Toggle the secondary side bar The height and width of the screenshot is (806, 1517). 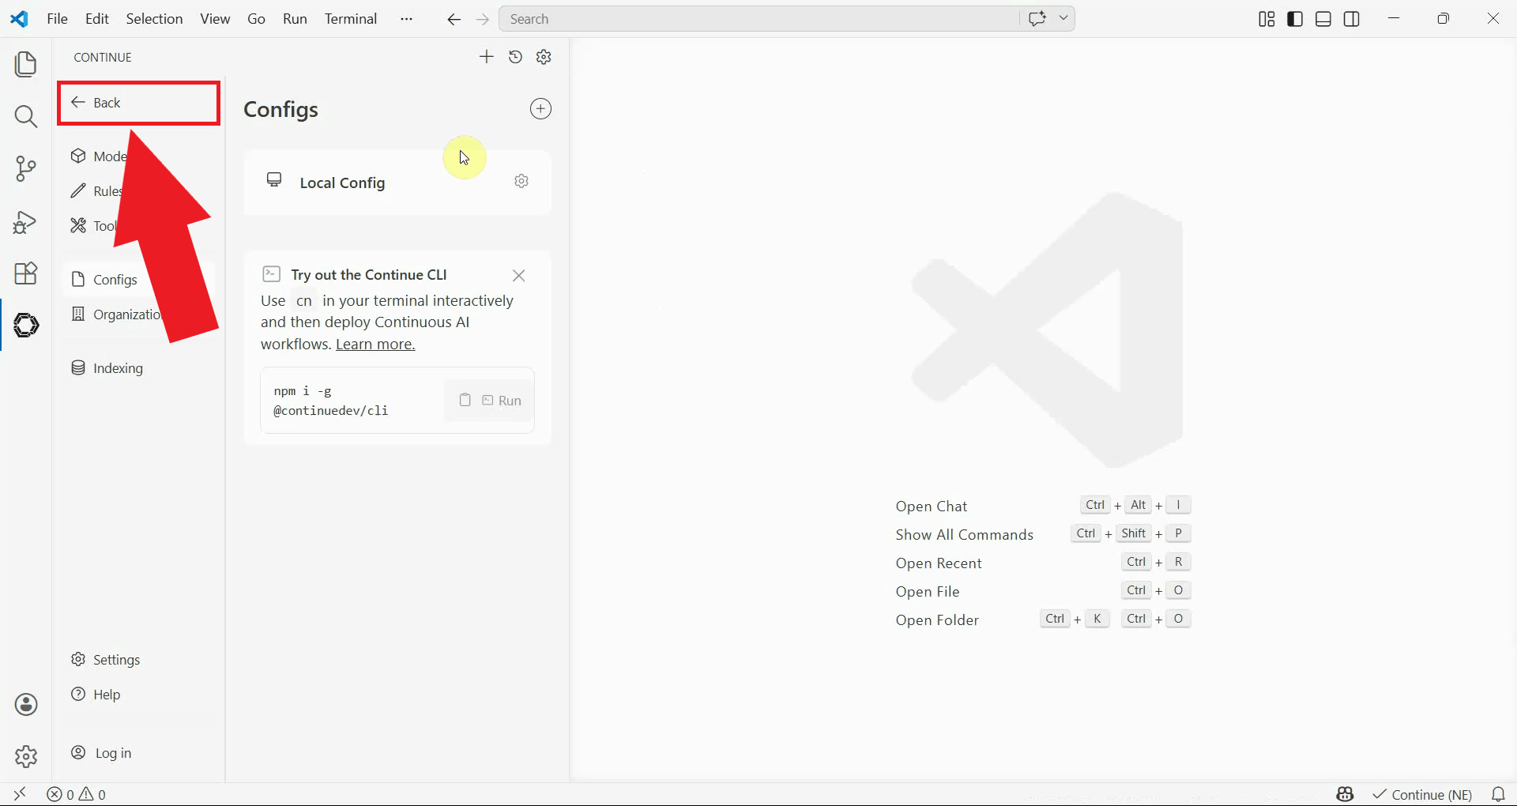pos(1352,18)
